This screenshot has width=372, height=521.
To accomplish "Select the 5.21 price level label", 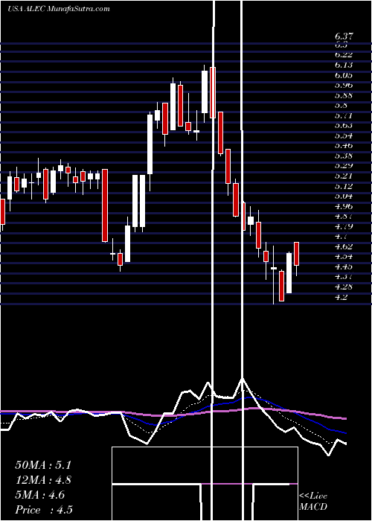I will (x=344, y=176).
